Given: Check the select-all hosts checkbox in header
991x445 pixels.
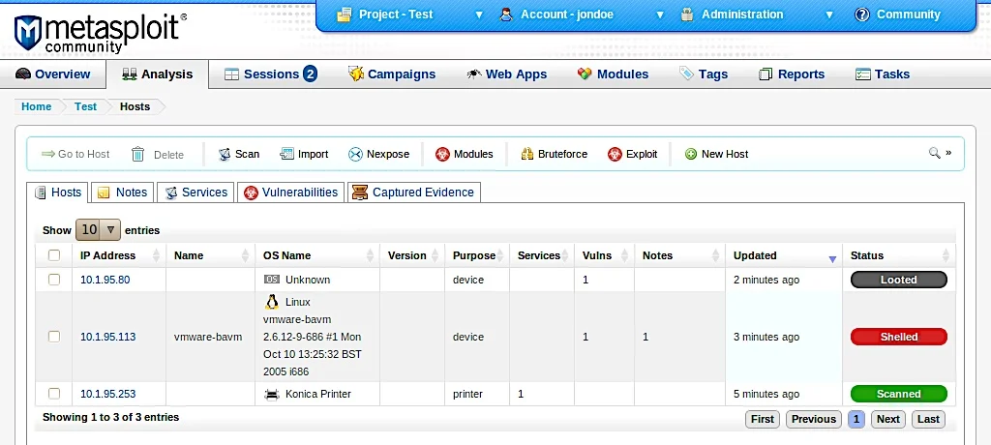Looking at the screenshot, I should (54, 255).
